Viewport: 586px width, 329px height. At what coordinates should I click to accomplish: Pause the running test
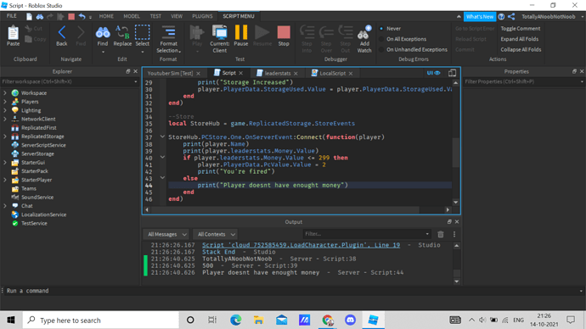pos(241,36)
